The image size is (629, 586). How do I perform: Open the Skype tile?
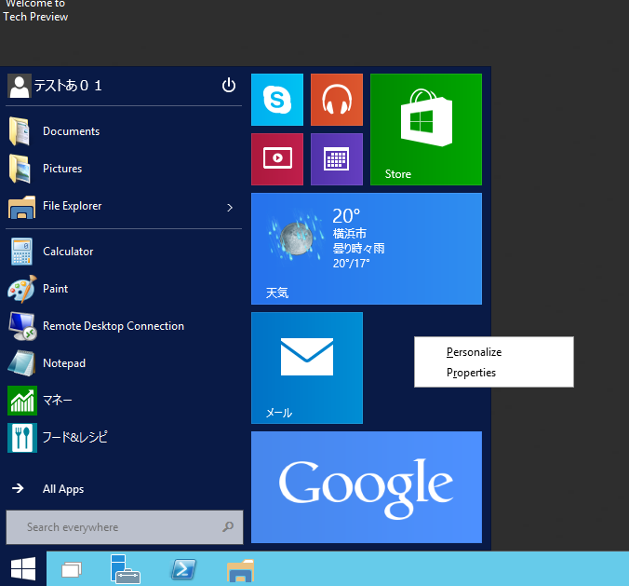(x=277, y=100)
